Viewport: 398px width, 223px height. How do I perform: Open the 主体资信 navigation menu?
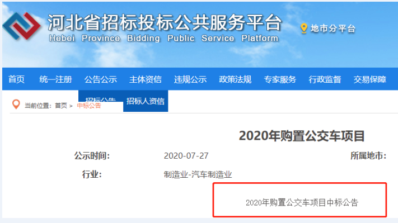[x=146, y=79]
